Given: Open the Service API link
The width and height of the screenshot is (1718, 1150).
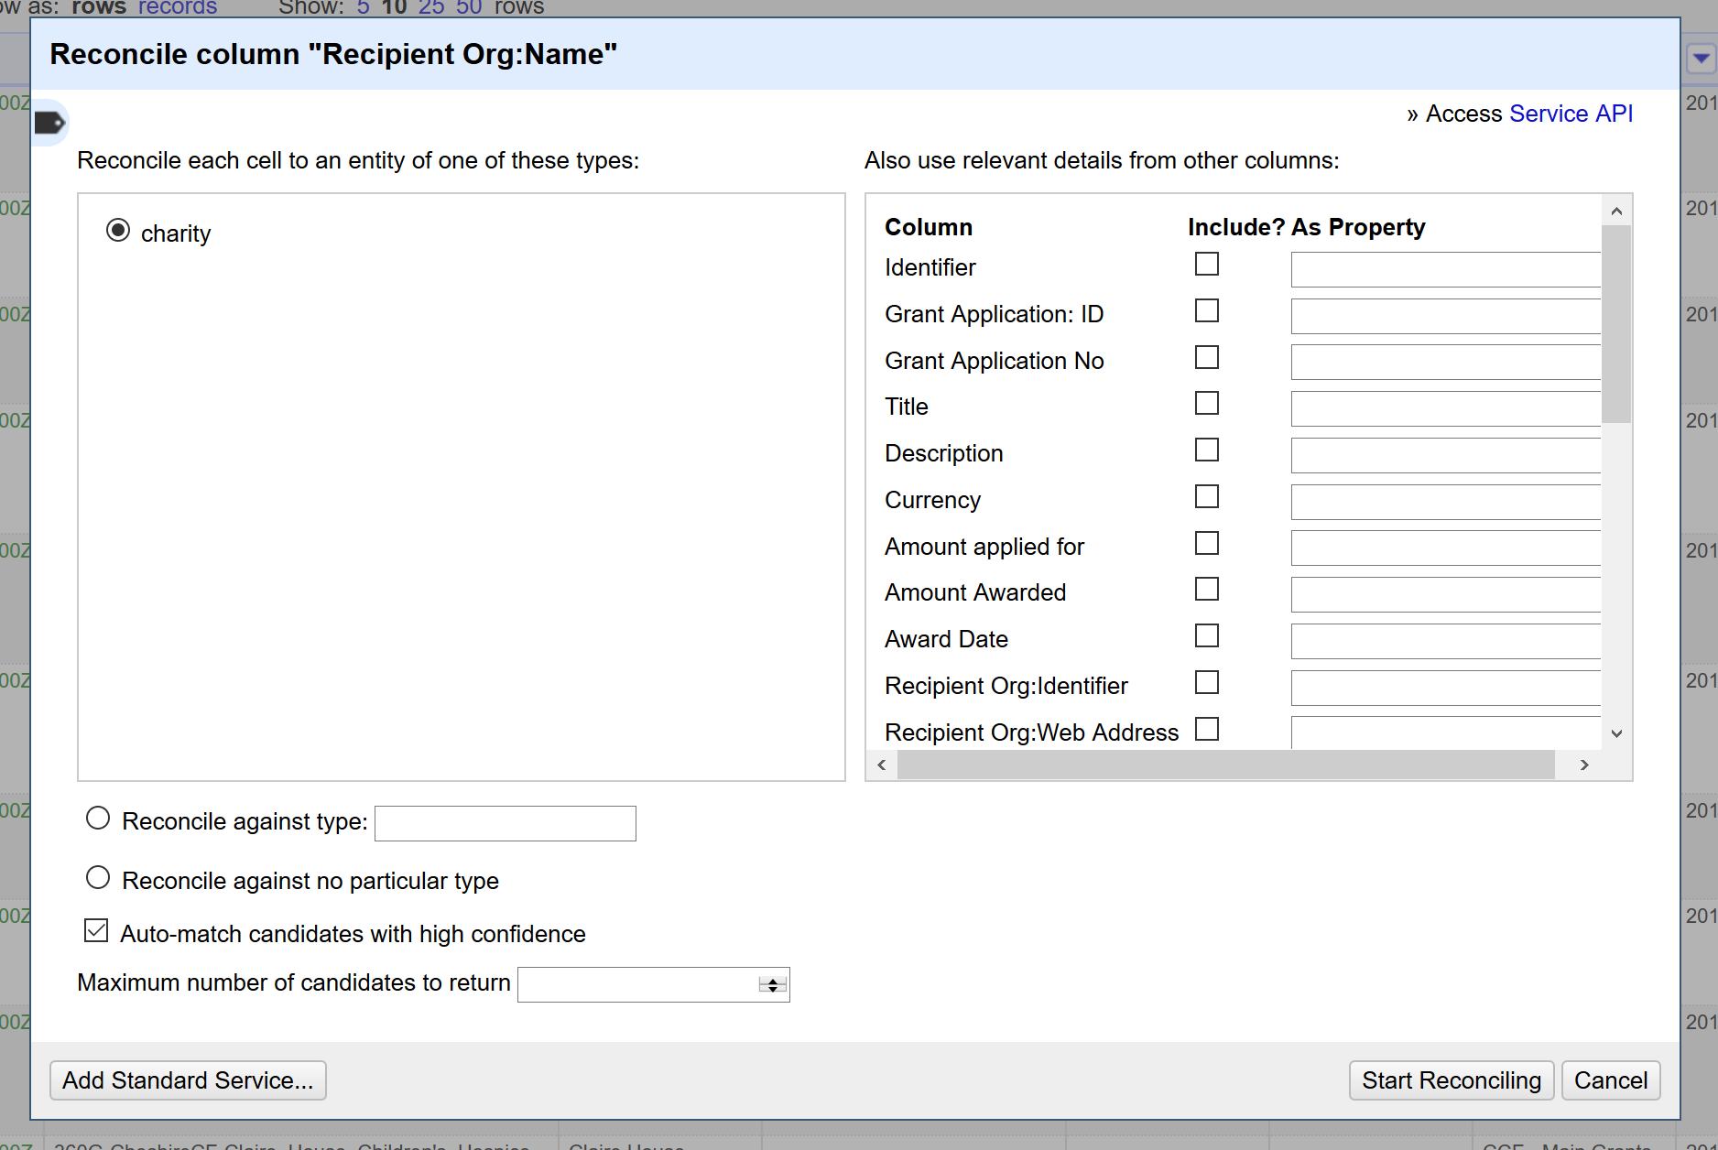Looking at the screenshot, I should click(1571, 114).
